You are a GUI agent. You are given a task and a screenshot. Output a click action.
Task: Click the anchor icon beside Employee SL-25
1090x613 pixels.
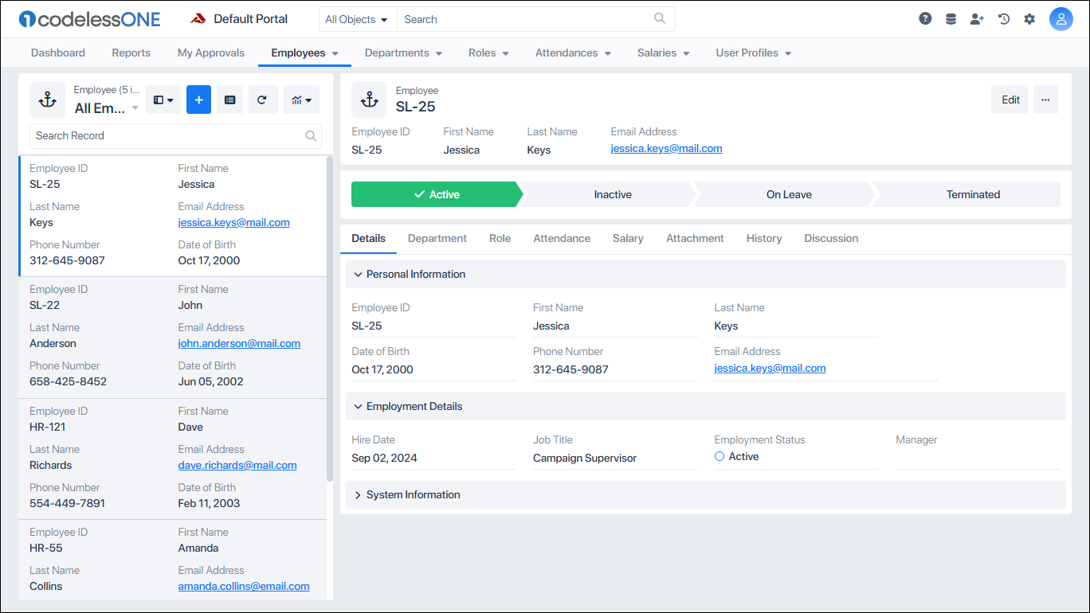click(x=368, y=99)
